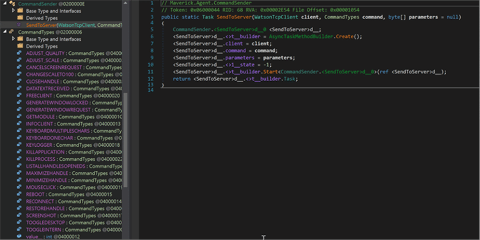Screen dimensions: 480x240
Task: Select the REBOOT enum member
Action: (x=69, y=194)
